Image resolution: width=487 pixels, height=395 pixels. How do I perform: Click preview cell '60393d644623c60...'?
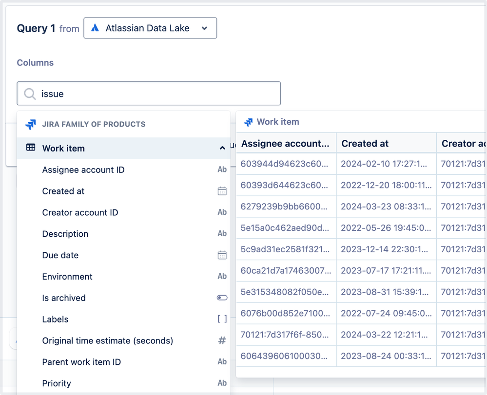tap(286, 185)
